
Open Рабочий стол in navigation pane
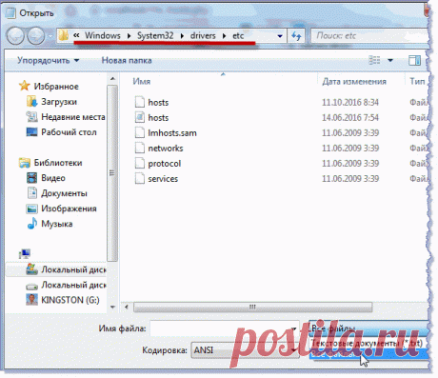click(x=69, y=132)
